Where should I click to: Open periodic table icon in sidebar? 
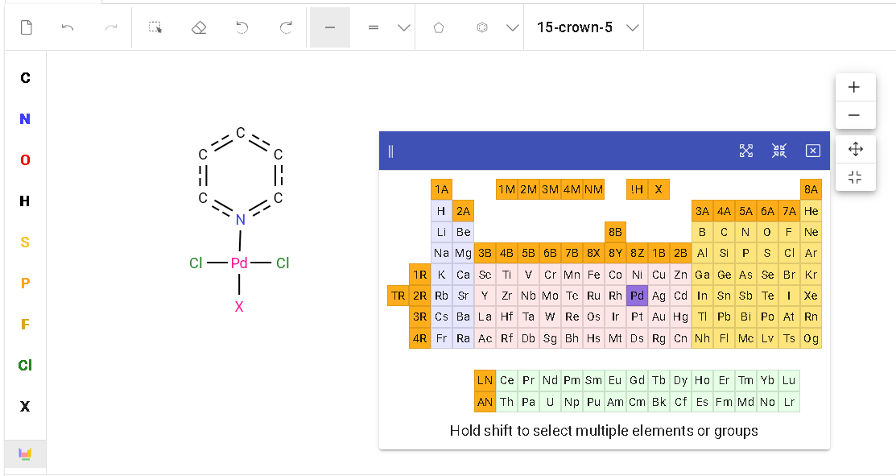[x=25, y=454]
